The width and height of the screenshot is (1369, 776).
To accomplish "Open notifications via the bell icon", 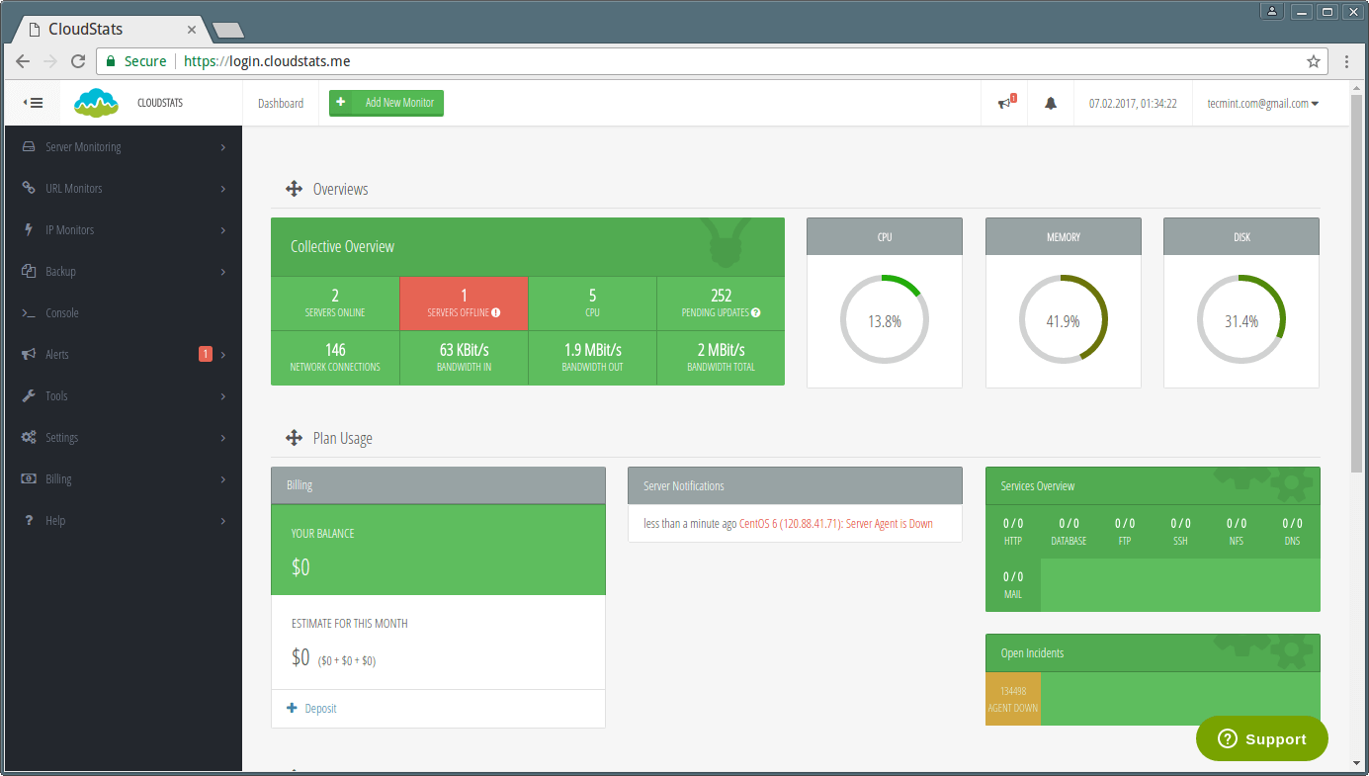I will tap(1050, 103).
